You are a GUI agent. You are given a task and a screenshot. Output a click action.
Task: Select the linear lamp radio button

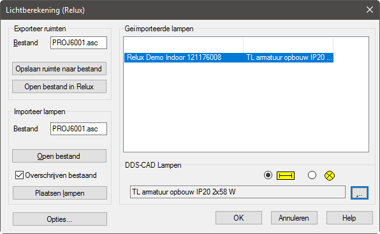268,175
